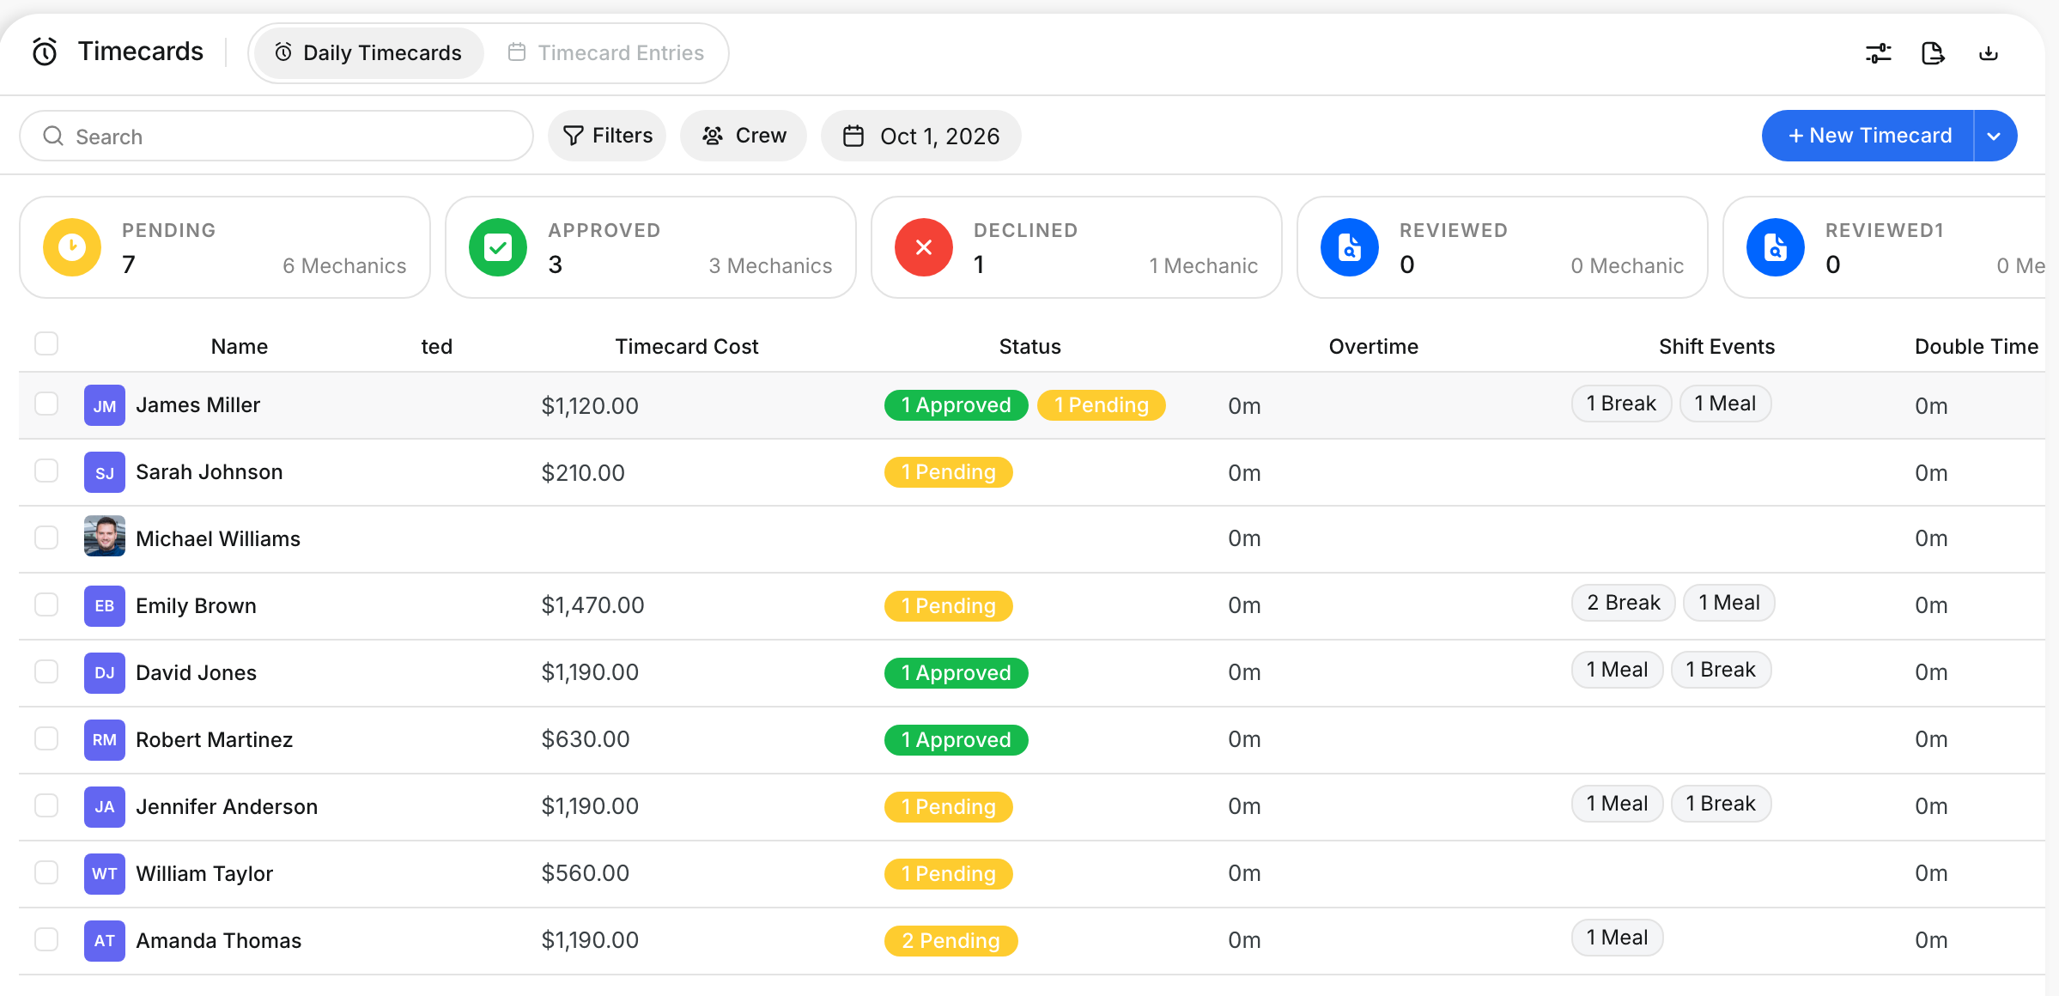The image size is (2059, 996).
Task: Click Emily Brown's 2 Break tag
Action: click(1624, 603)
